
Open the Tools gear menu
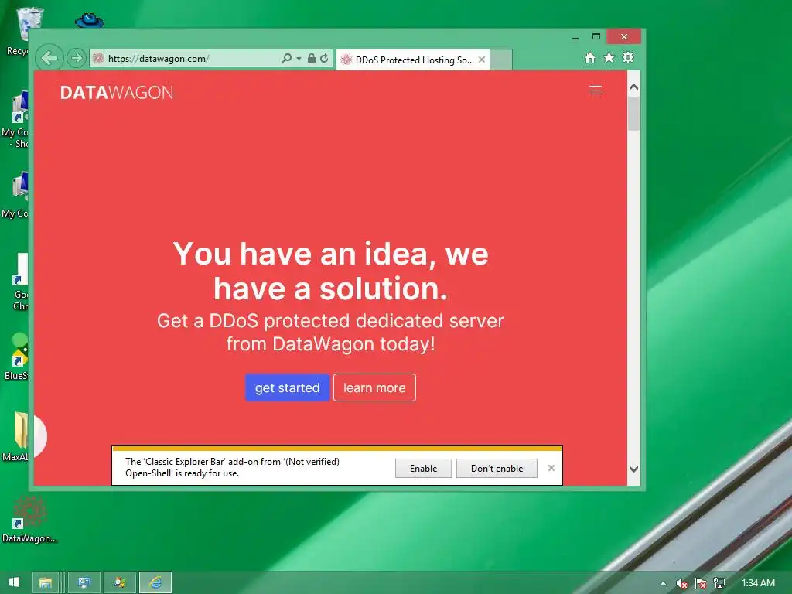(628, 57)
